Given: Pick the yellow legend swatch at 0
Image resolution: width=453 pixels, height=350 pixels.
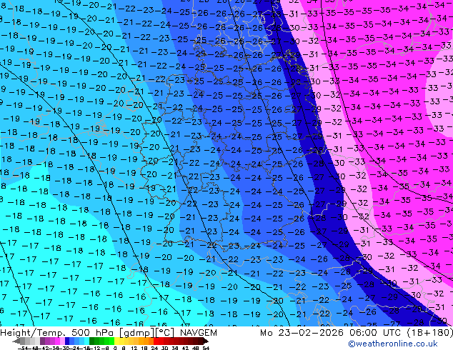Looking at the screenshot, I should click(x=116, y=341).
